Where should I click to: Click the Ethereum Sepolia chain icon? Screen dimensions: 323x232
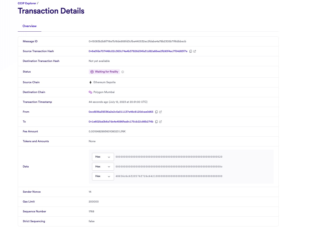[90, 82]
